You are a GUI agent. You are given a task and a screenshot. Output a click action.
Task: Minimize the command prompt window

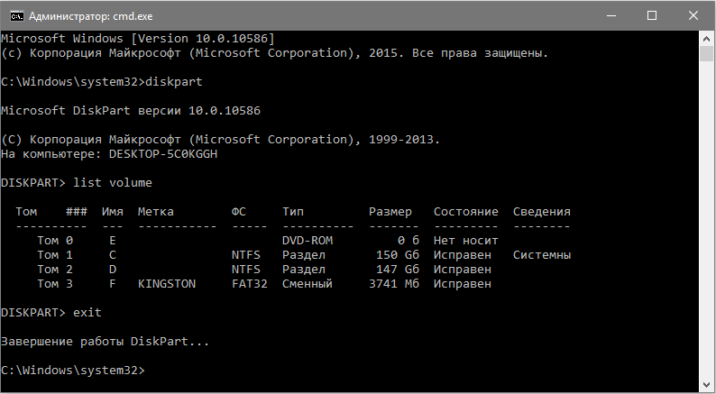[609, 15]
